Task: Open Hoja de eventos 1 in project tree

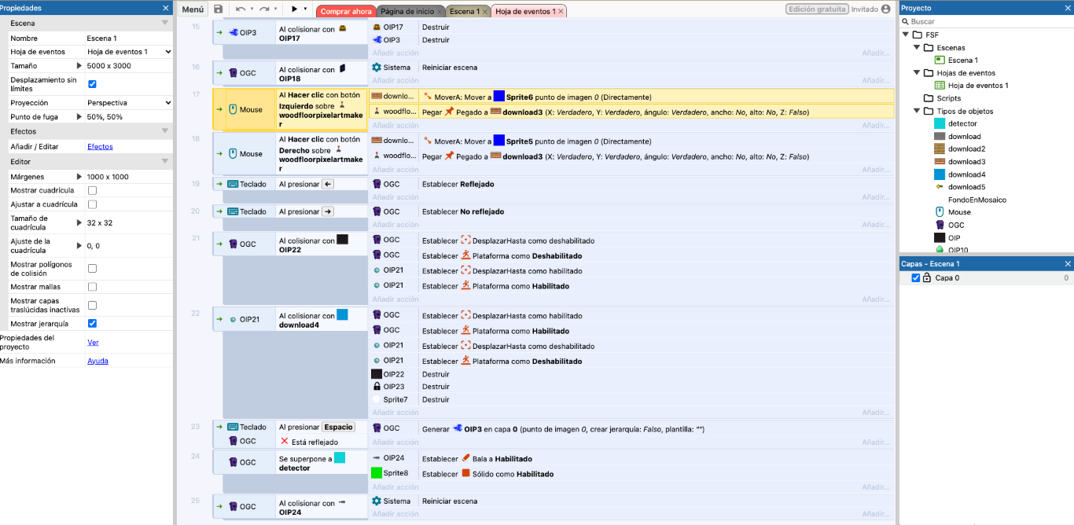Action: (x=977, y=86)
